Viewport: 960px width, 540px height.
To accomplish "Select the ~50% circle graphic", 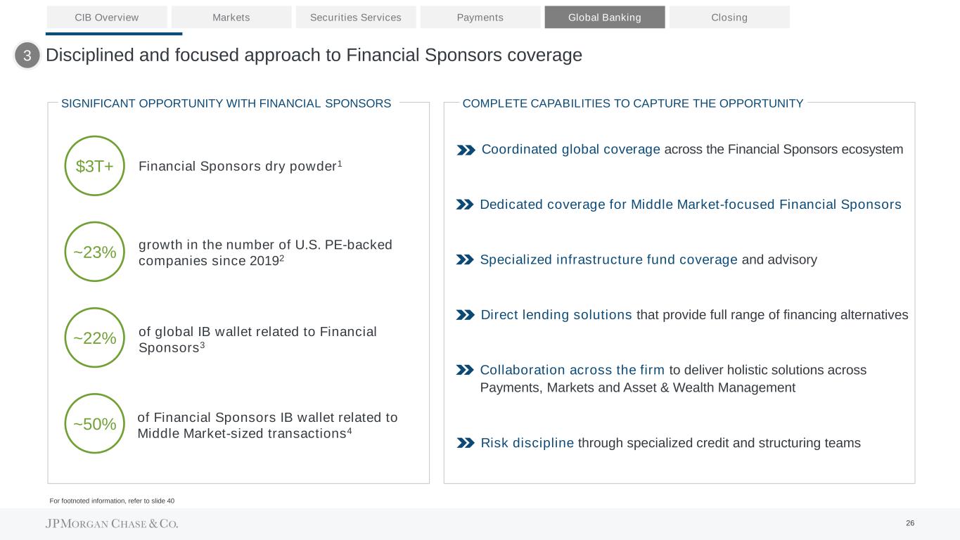I will (x=94, y=423).
